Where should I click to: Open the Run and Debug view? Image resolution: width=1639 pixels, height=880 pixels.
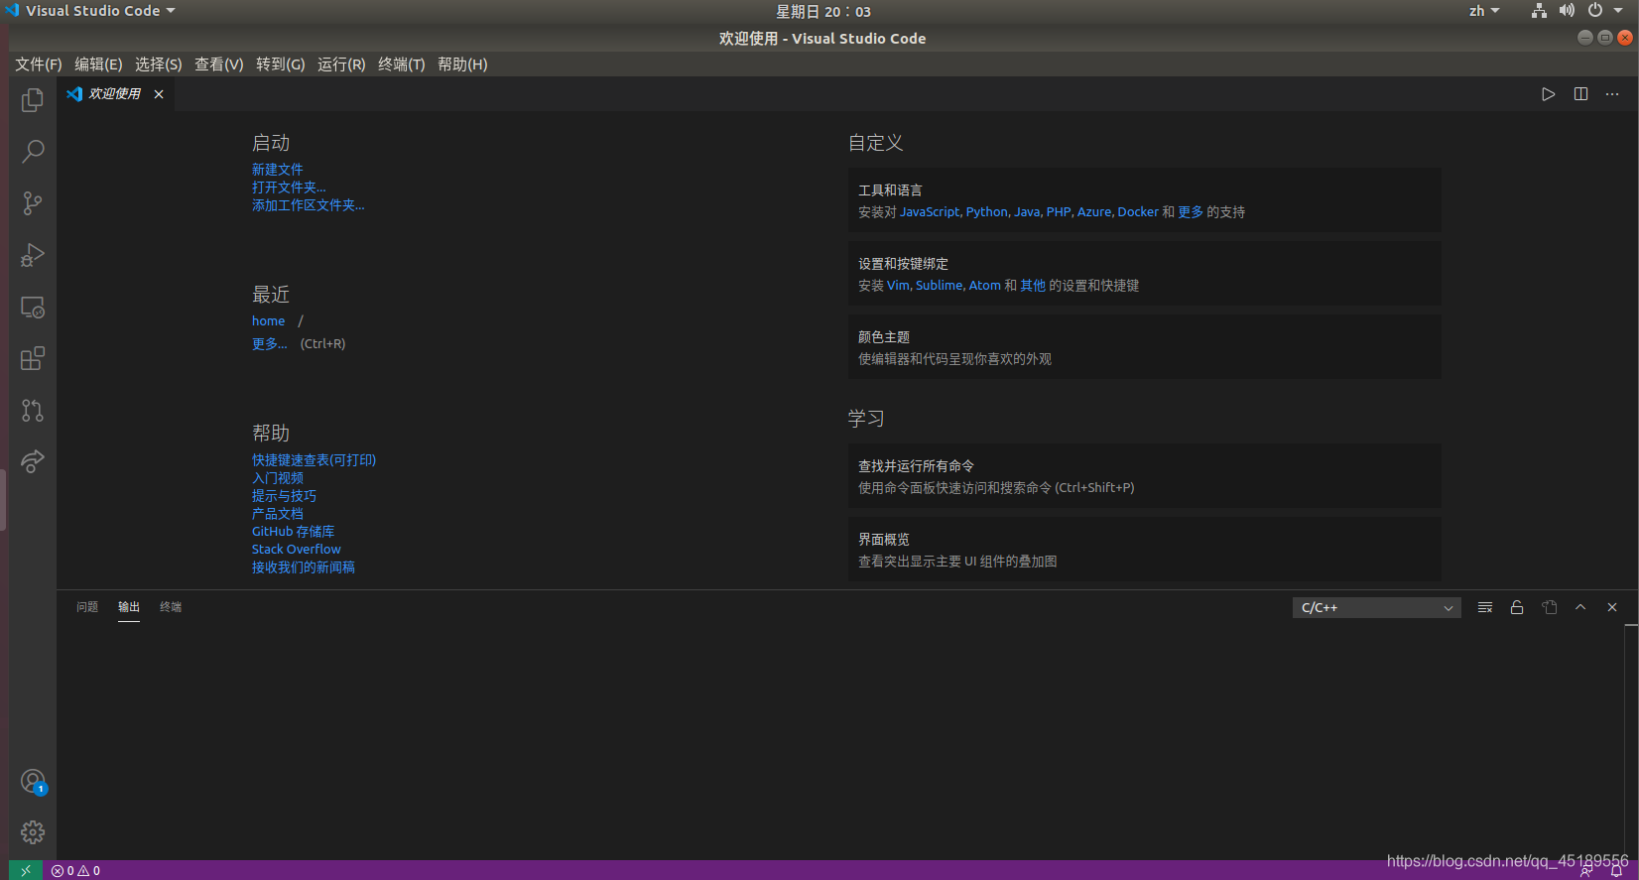33,255
